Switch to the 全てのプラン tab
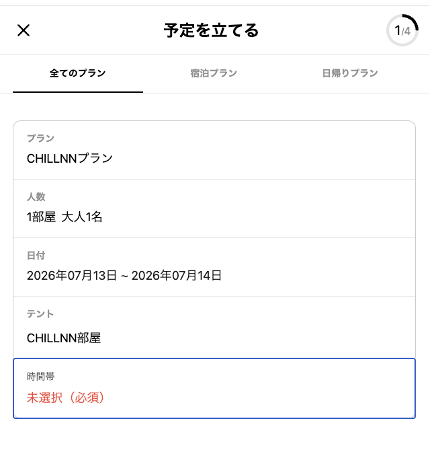The width and height of the screenshot is (436, 460). [78, 73]
